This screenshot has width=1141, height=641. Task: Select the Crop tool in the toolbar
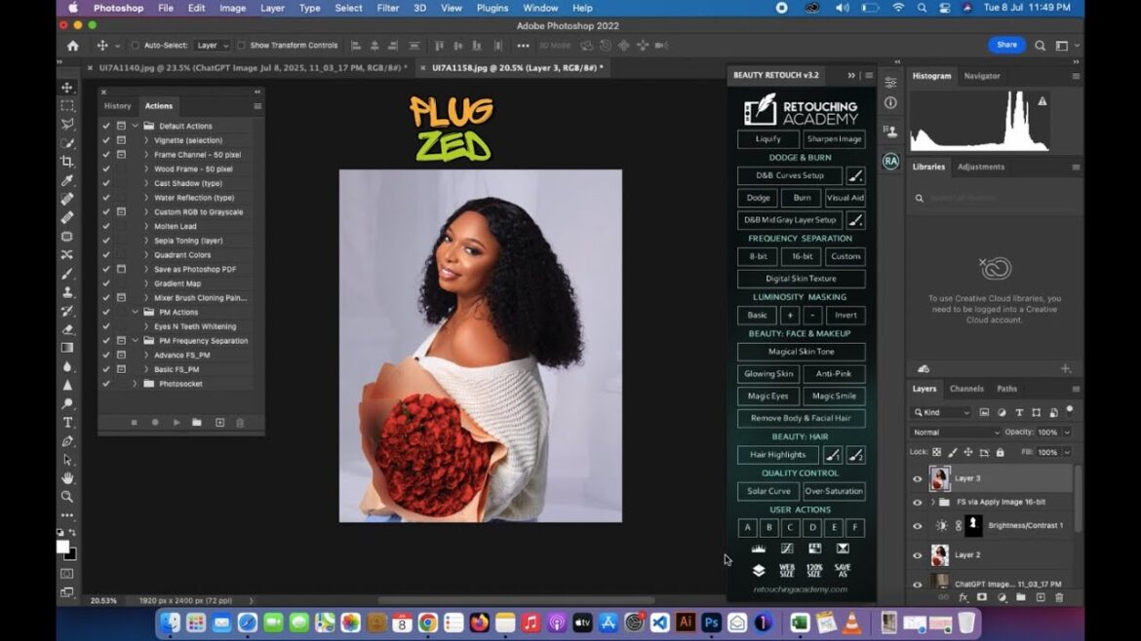(x=67, y=162)
